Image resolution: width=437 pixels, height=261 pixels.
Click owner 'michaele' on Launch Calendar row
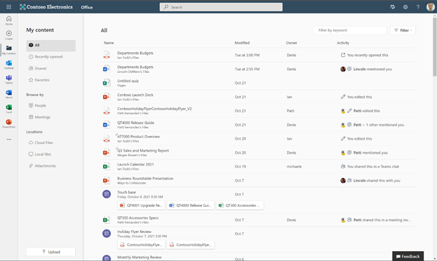[294, 166]
